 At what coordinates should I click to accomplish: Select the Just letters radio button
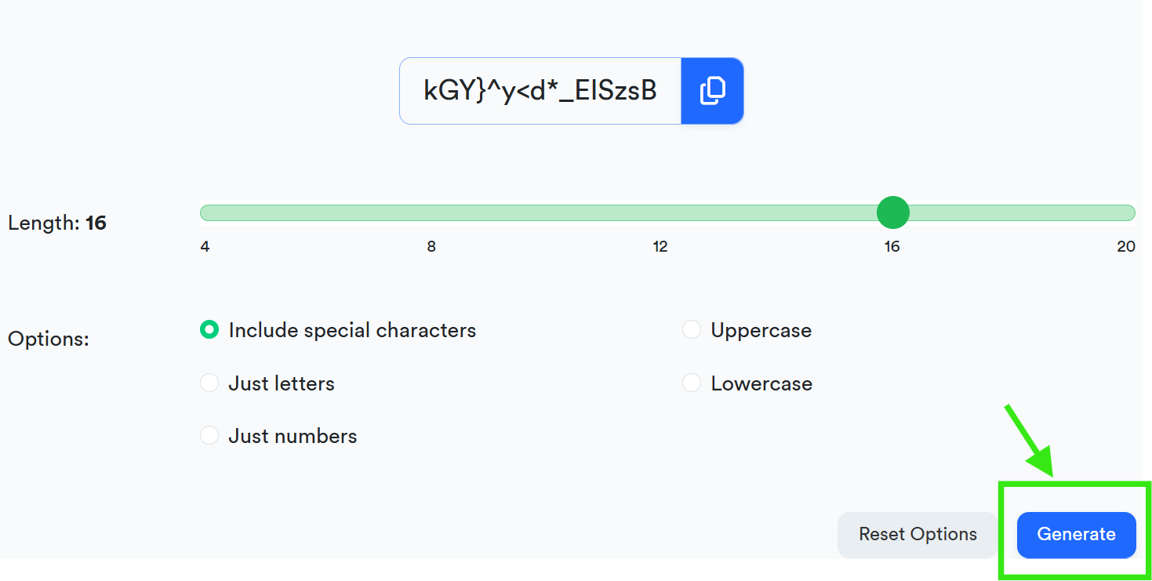coord(209,383)
